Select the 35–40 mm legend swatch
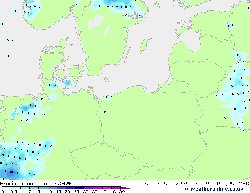 pyautogui.click(x=98, y=188)
